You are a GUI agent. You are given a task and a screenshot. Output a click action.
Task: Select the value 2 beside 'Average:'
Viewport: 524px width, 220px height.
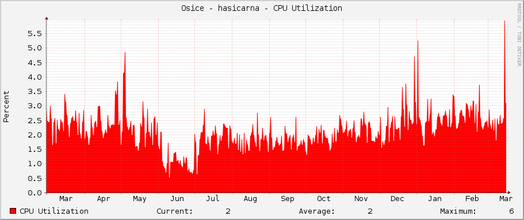[370, 211]
